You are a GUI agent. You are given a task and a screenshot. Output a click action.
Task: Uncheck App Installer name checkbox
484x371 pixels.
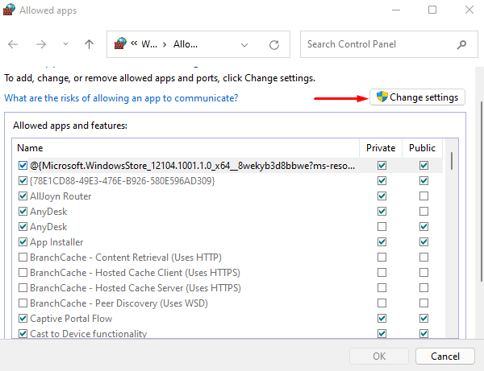pyautogui.click(x=23, y=242)
